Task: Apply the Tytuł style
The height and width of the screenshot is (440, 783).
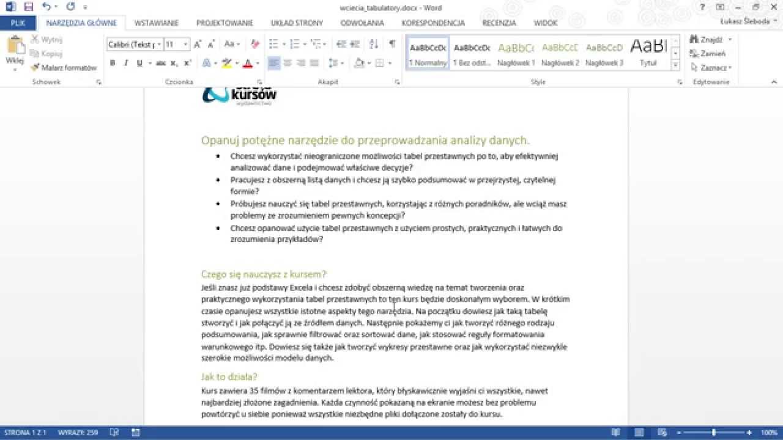Action: (x=648, y=54)
